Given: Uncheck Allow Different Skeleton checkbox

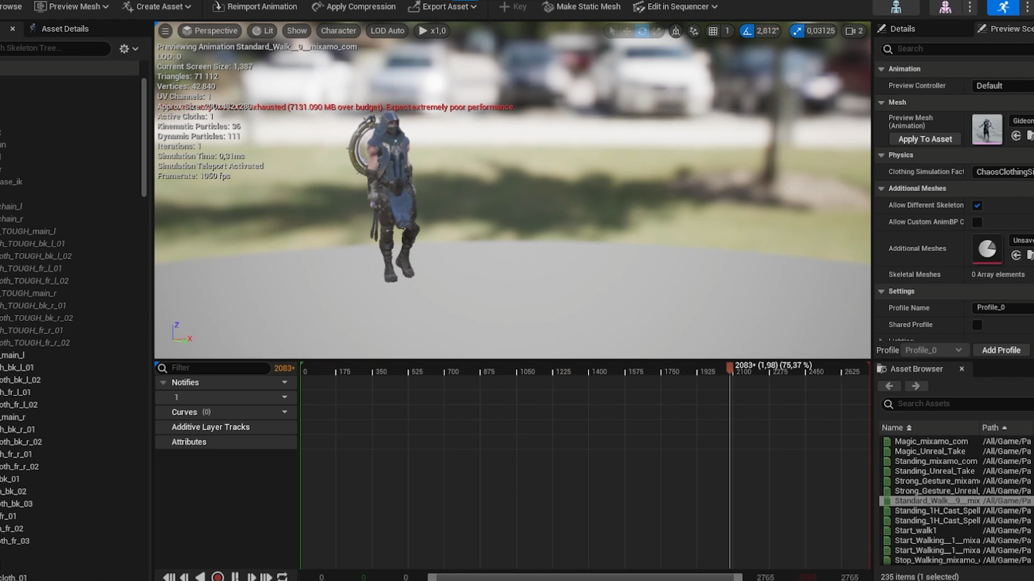Looking at the screenshot, I should pyautogui.click(x=977, y=206).
